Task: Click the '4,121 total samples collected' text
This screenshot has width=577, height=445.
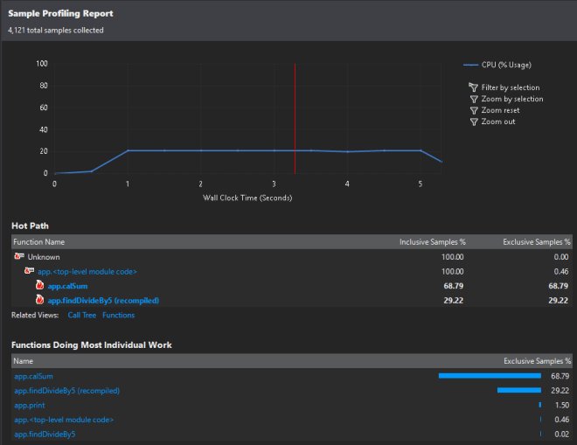Action: point(56,31)
